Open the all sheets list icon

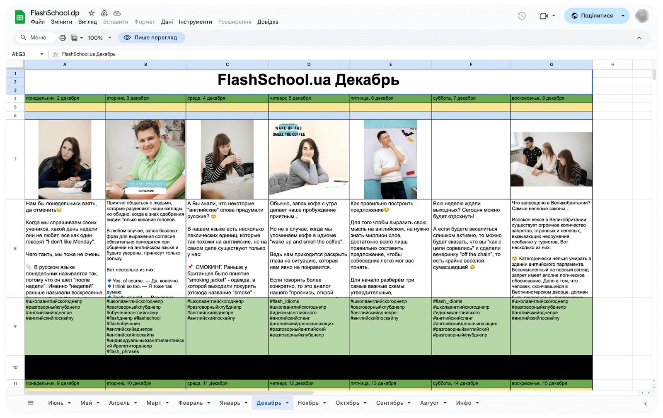(31, 403)
